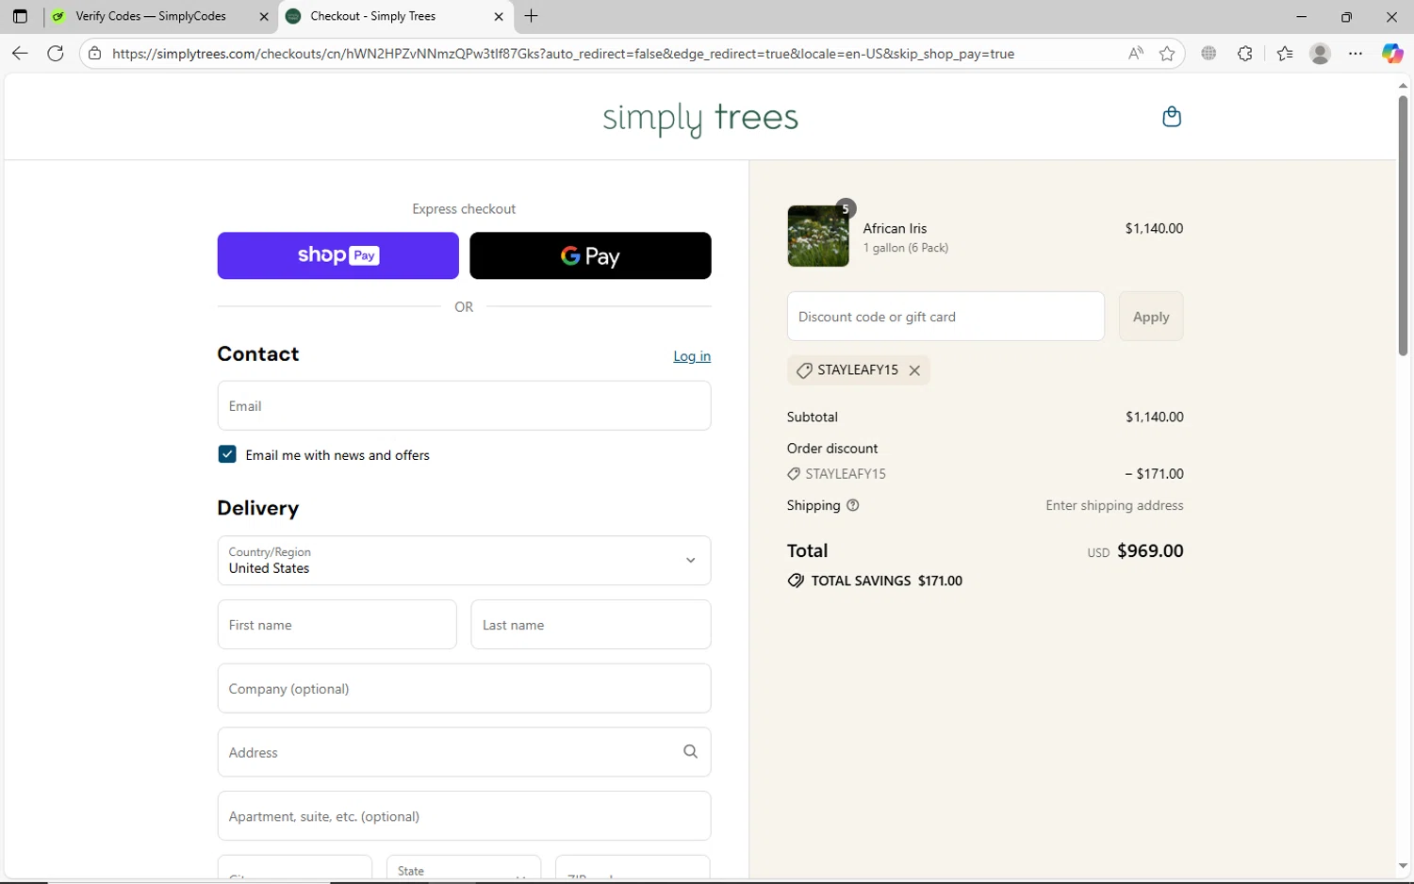Open the State dropdown
This screenshot has height=884, width=1414.
click(464, 869)
